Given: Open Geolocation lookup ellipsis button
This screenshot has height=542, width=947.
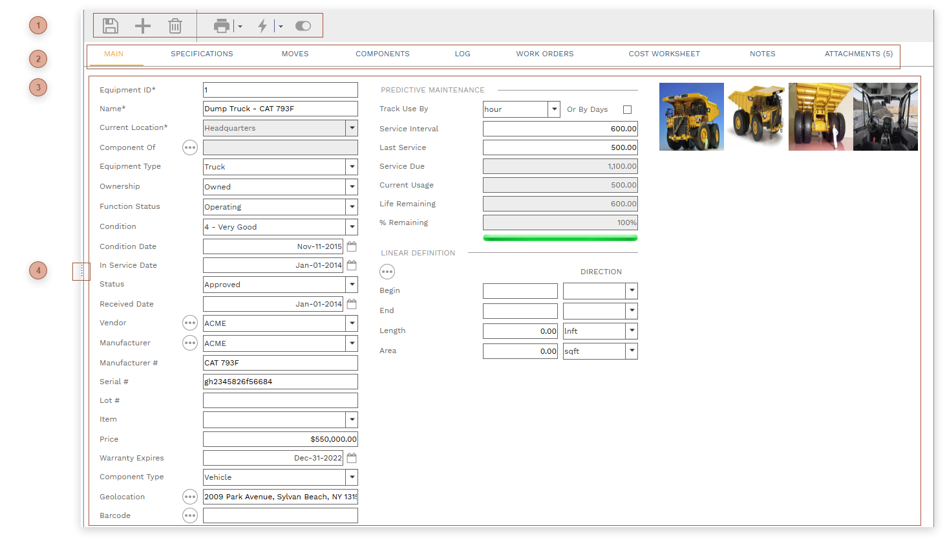Looking at the screenshot, I should click(x=189, y=497).
